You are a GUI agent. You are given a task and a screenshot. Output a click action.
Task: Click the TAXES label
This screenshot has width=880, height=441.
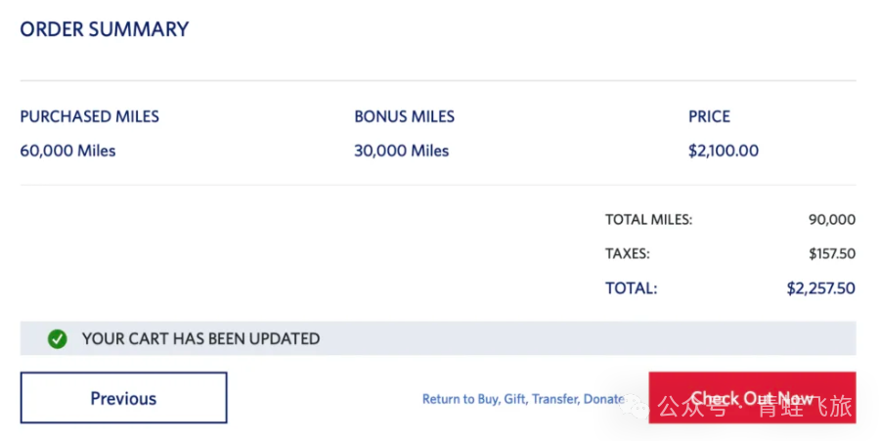[628, 254]
